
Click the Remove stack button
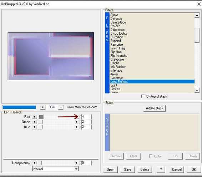(x=116, y=156)
